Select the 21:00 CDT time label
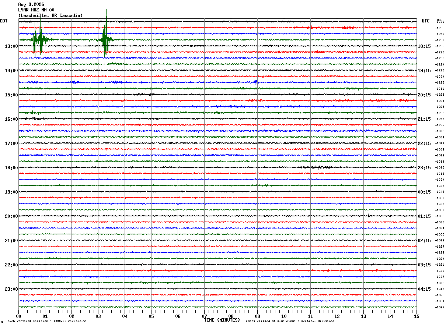Viewport: 446px width, 326px height. pyautogui.click(x=11, y=241)
